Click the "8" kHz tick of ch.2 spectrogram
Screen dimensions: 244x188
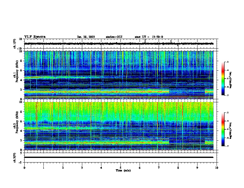click(x=21, y=112)
